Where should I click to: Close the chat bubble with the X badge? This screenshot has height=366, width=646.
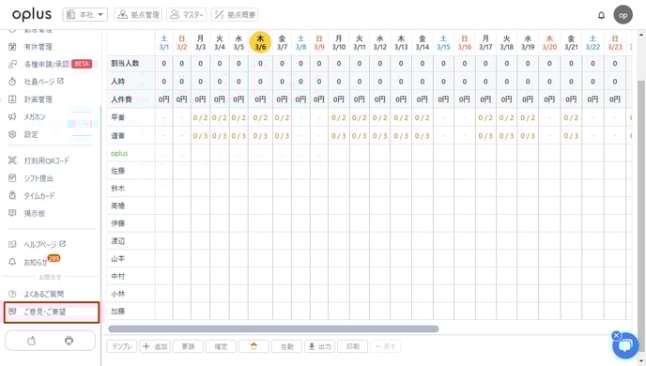616,335
